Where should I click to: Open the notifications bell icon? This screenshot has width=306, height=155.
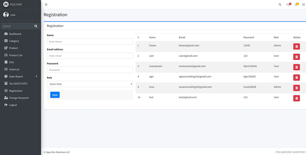[296, 5]
